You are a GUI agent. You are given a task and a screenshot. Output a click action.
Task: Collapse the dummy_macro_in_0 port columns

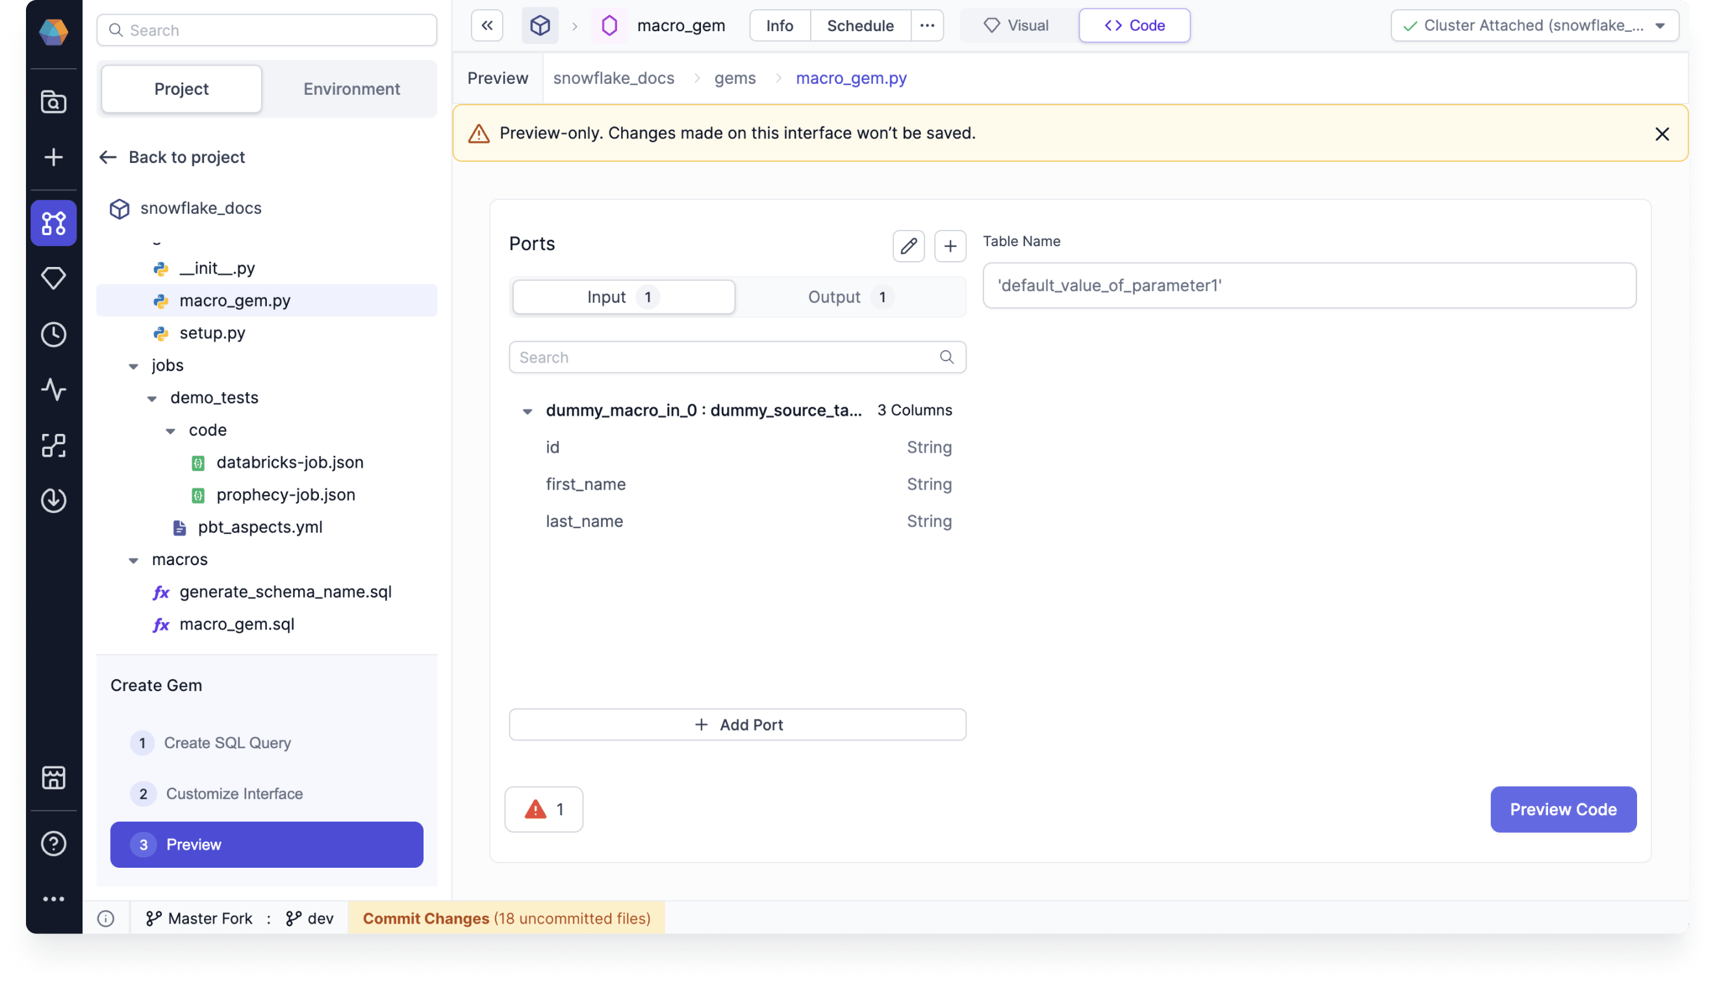(x=527, y=411)
